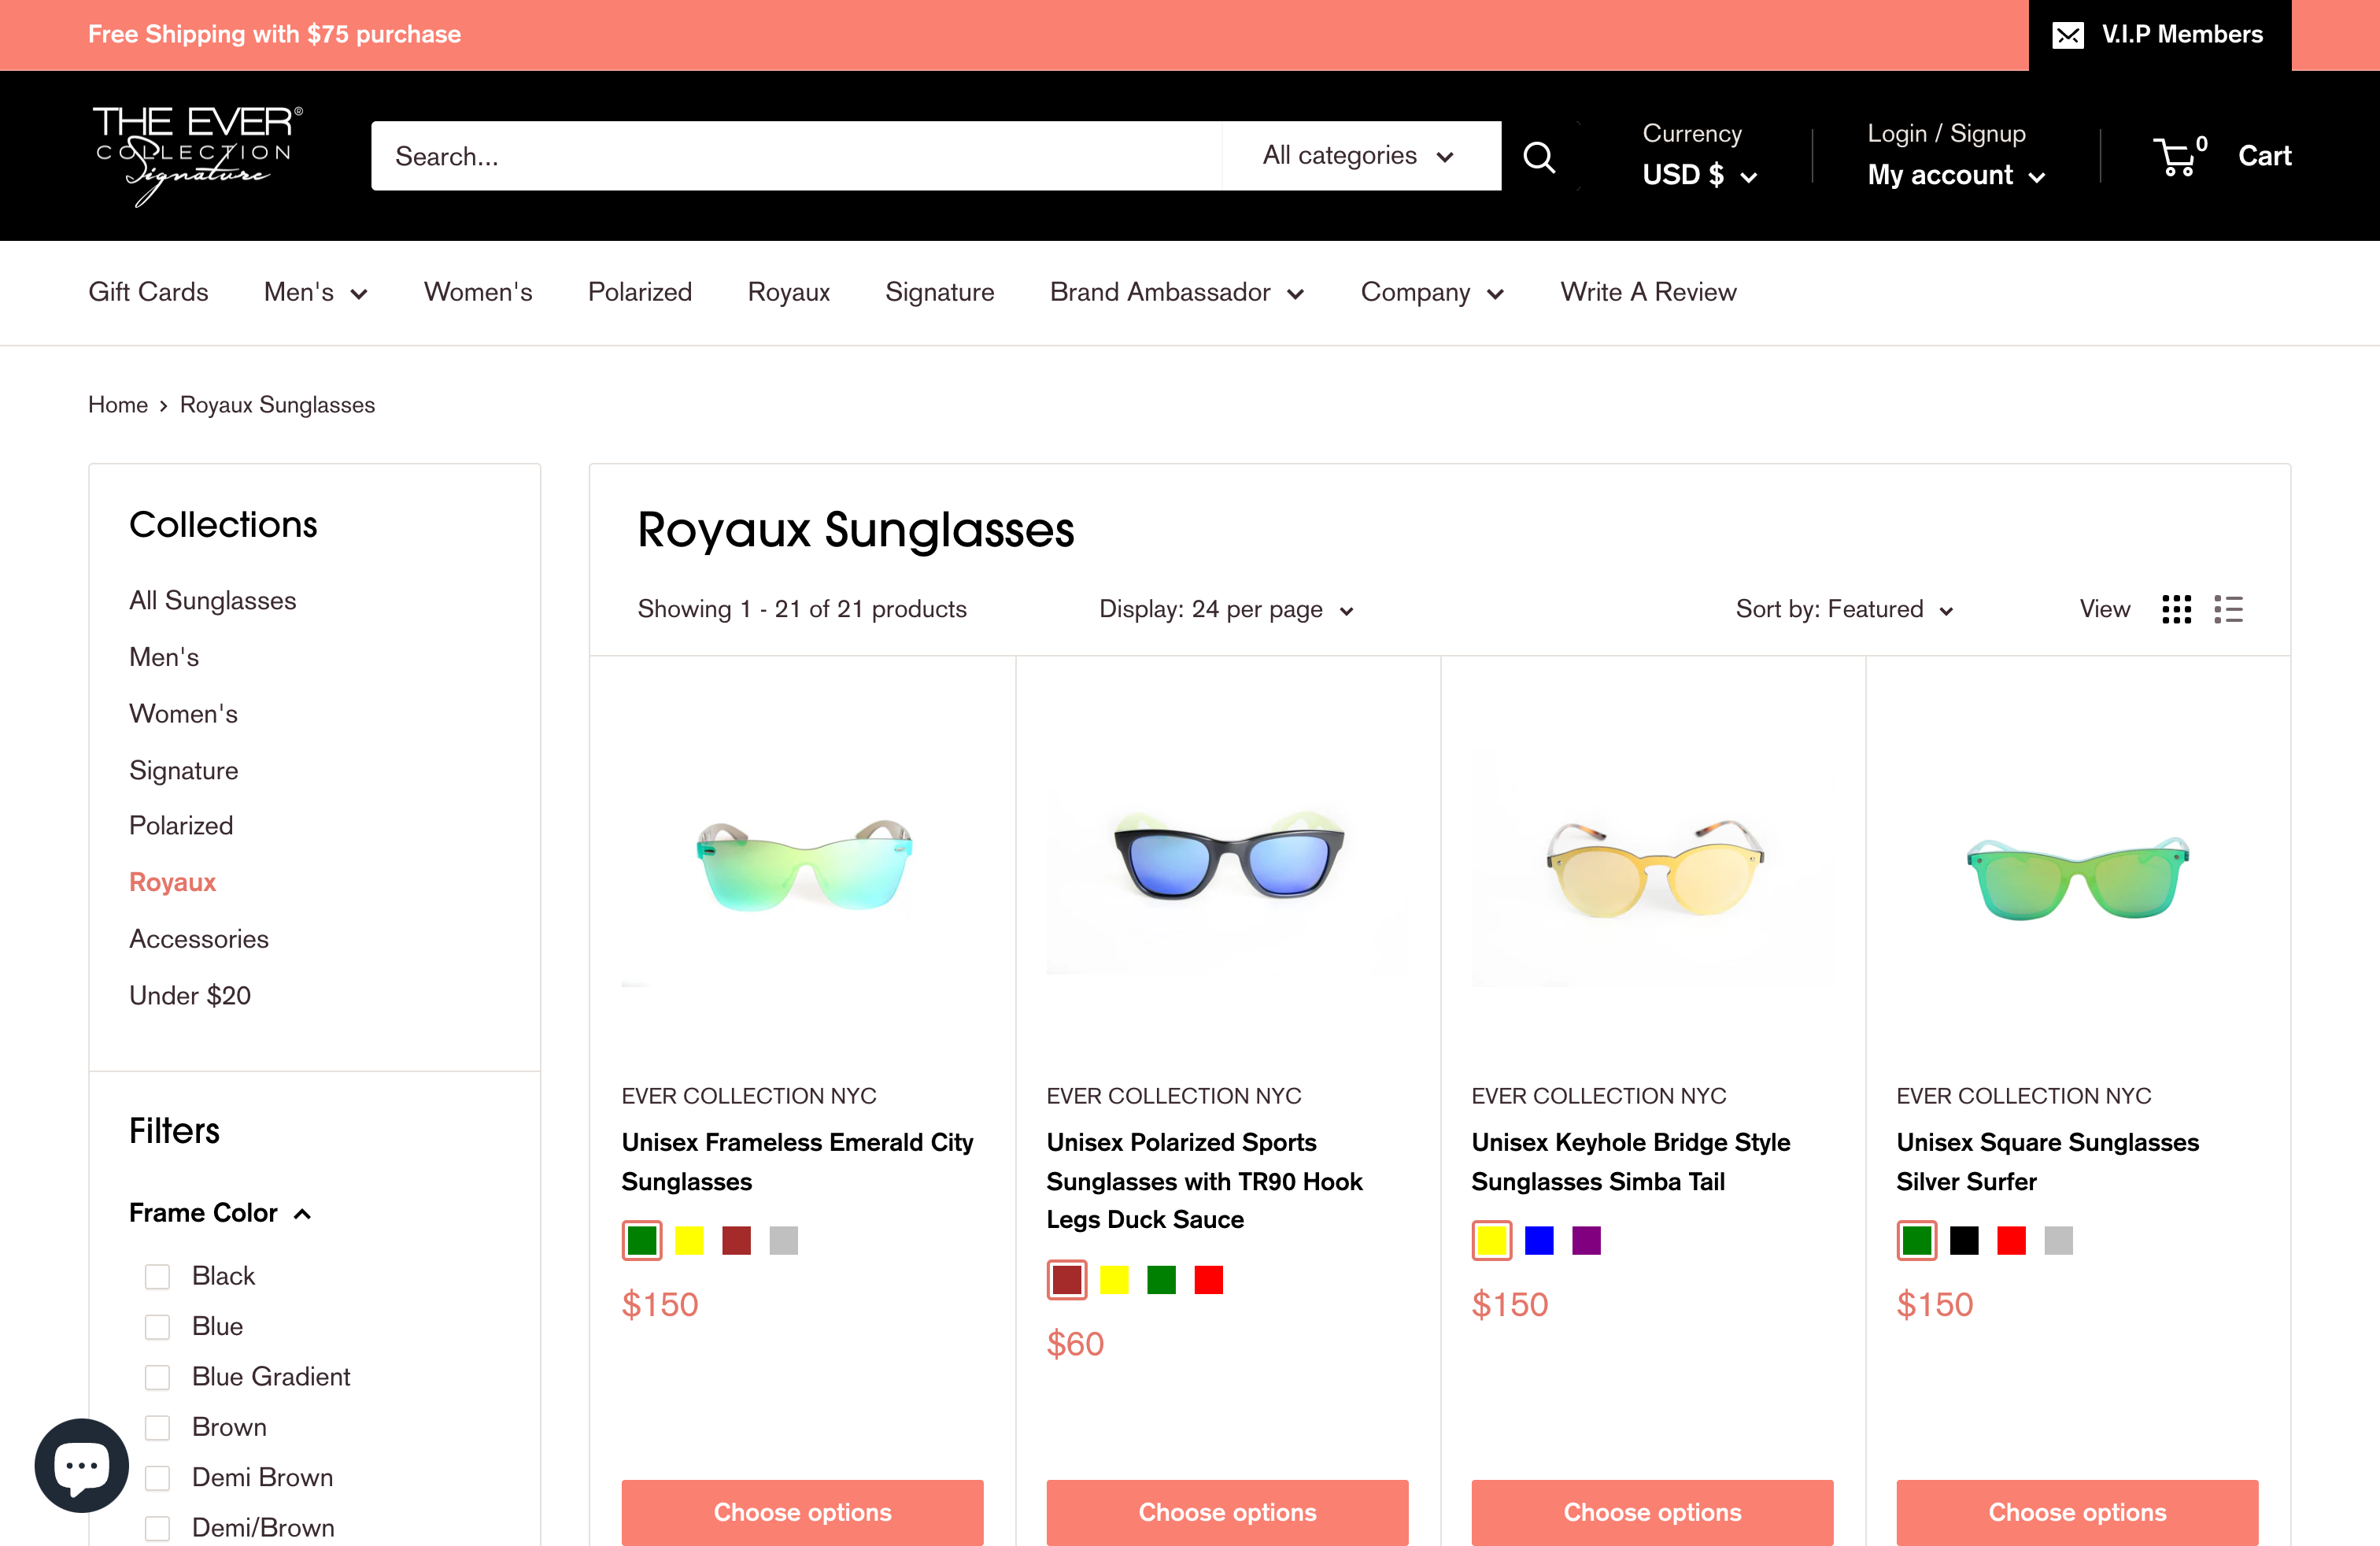The image size is (2380, 1546).
Task: Switch to grid view layout
Action: pos(2176,609)
